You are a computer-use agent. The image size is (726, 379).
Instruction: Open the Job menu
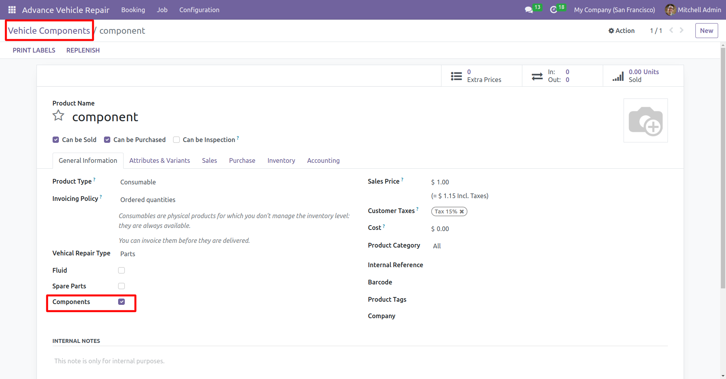click(x=162, y=10)
